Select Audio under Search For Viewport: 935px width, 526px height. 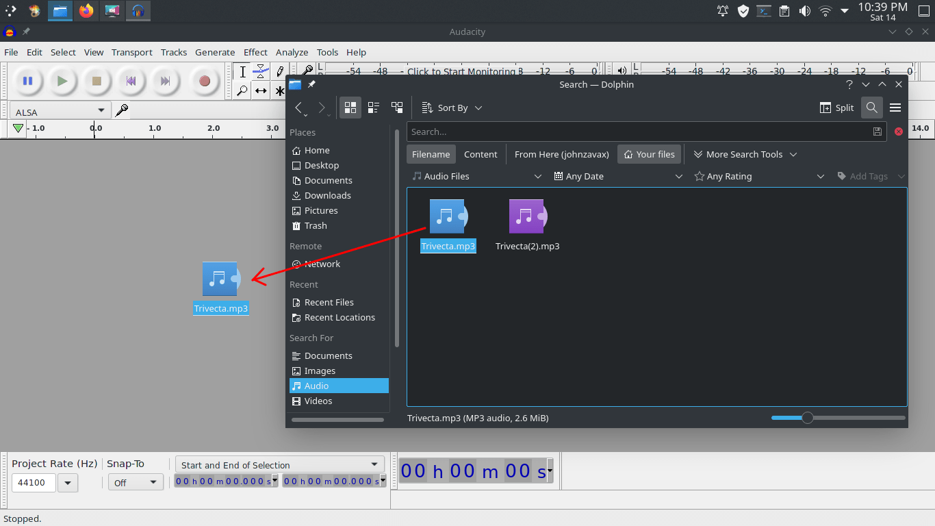point(339,386)
